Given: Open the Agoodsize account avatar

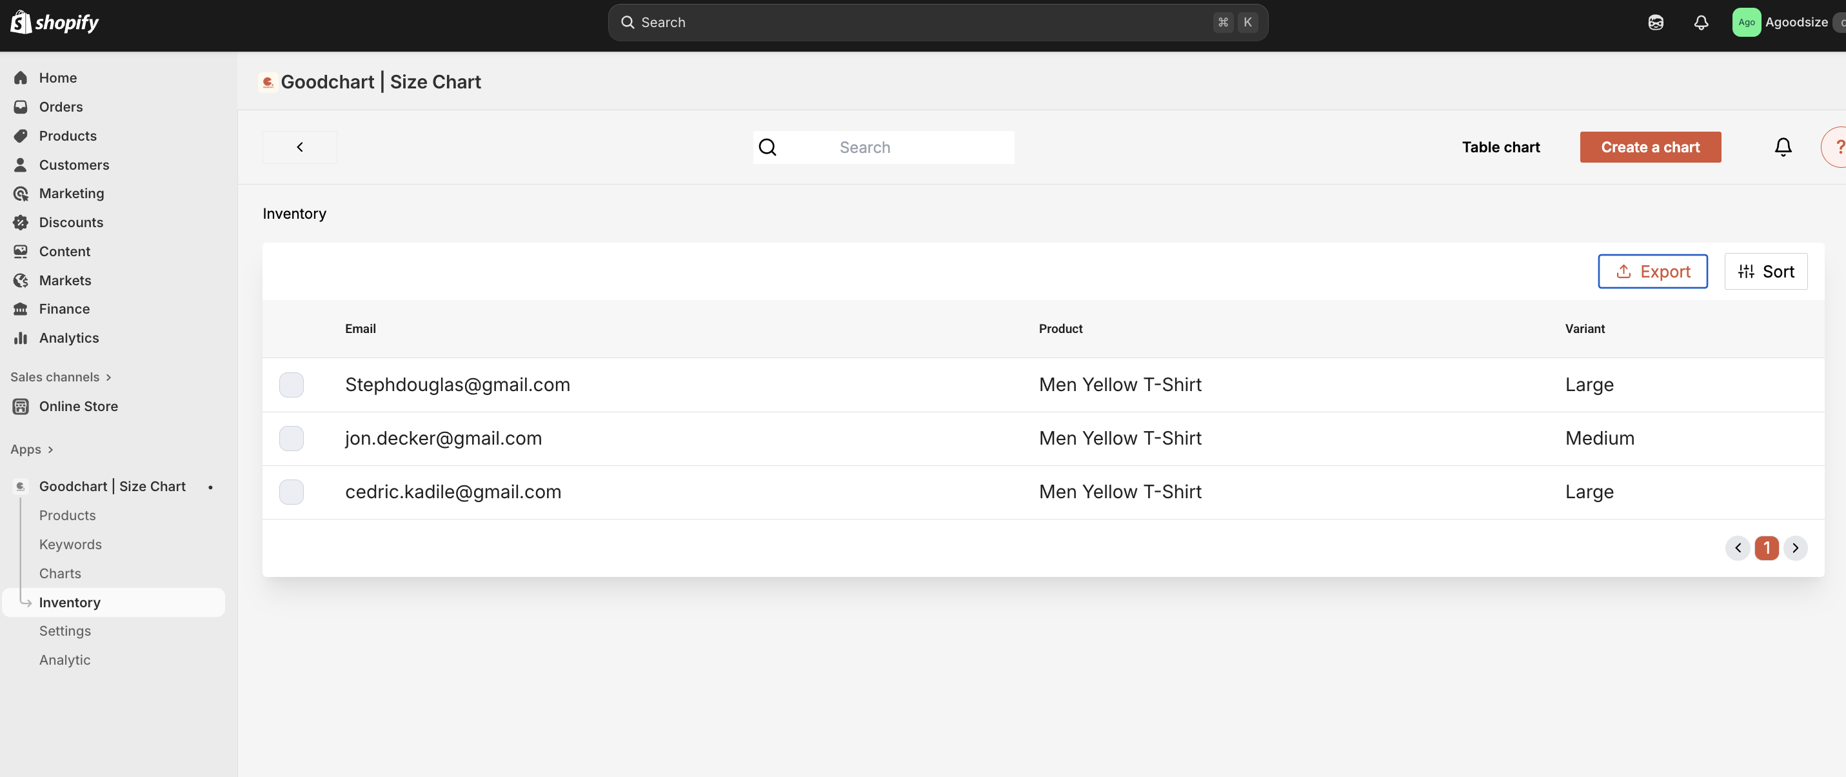Looking at the screenshot, I should (x=1747, y=22).
